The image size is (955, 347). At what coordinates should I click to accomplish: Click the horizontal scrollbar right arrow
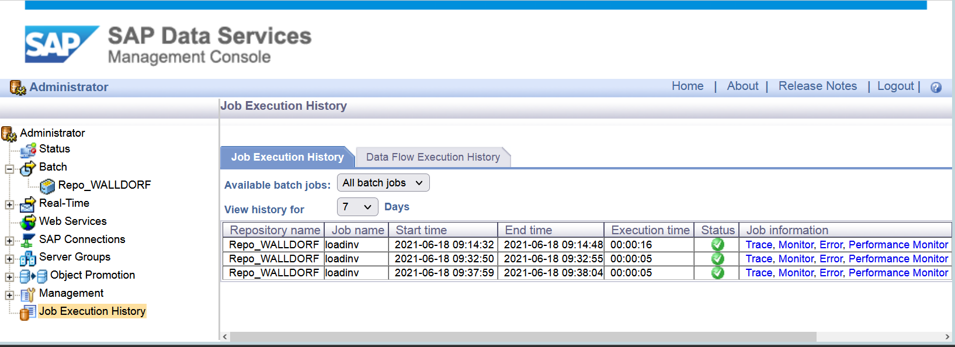pos(947,336)
